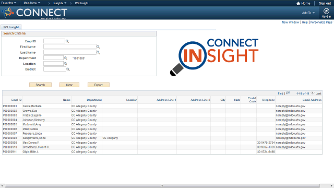The height and width of the screenshot is (188, 334).
Task: Reset the criteria with the Clear button
Action: 69,85
